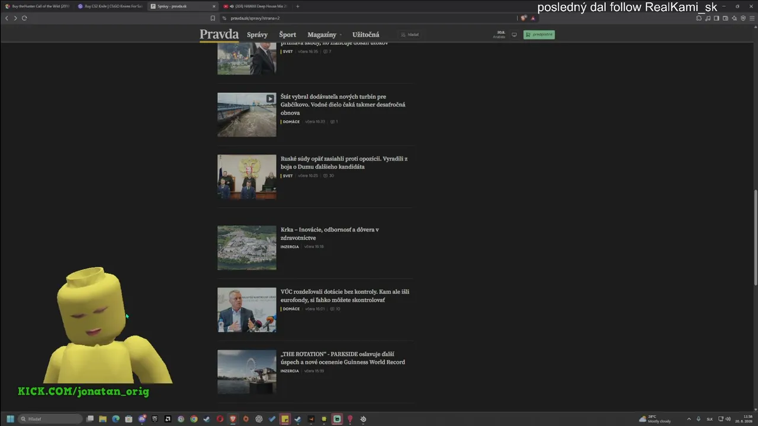Open the Správy menu item
This screenshot has height=426, width=758.
[x=257, y=35]
